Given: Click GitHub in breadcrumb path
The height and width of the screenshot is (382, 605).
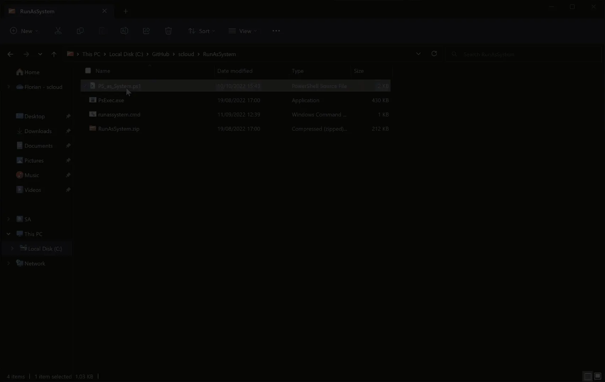Looking at the screenshot, I should point(160,54).
